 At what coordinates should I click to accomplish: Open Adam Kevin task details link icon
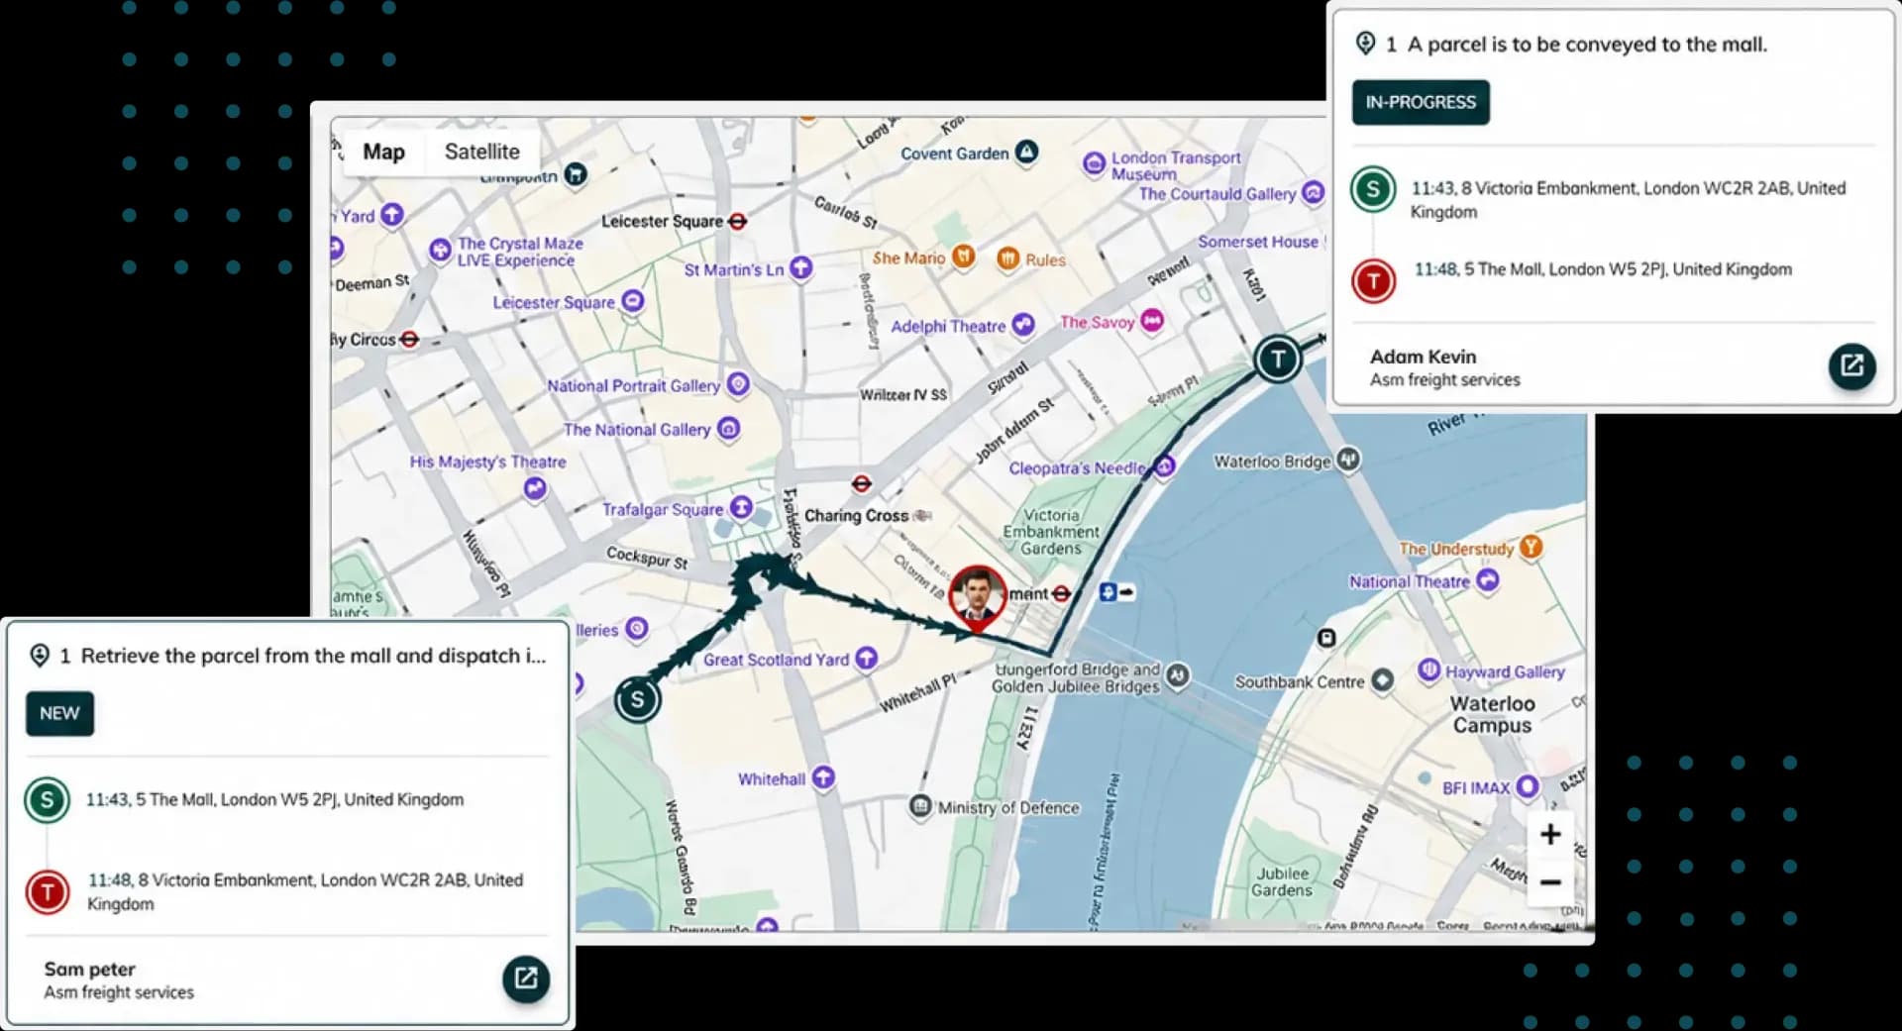(x=1851, y=366)
